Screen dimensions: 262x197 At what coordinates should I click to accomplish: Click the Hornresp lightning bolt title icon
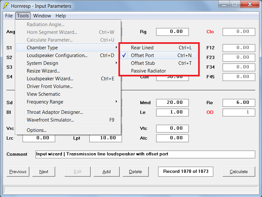coord(6,6)
